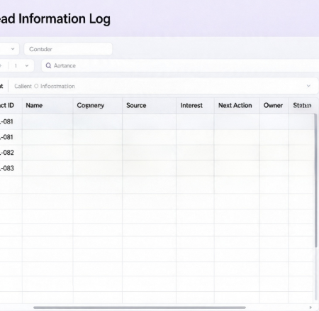Sort by the Copnery column header

coord(91,106)
